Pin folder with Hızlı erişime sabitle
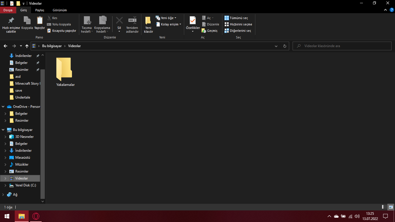The width and height of the screenshot is (395, 222). pos(11,25)
